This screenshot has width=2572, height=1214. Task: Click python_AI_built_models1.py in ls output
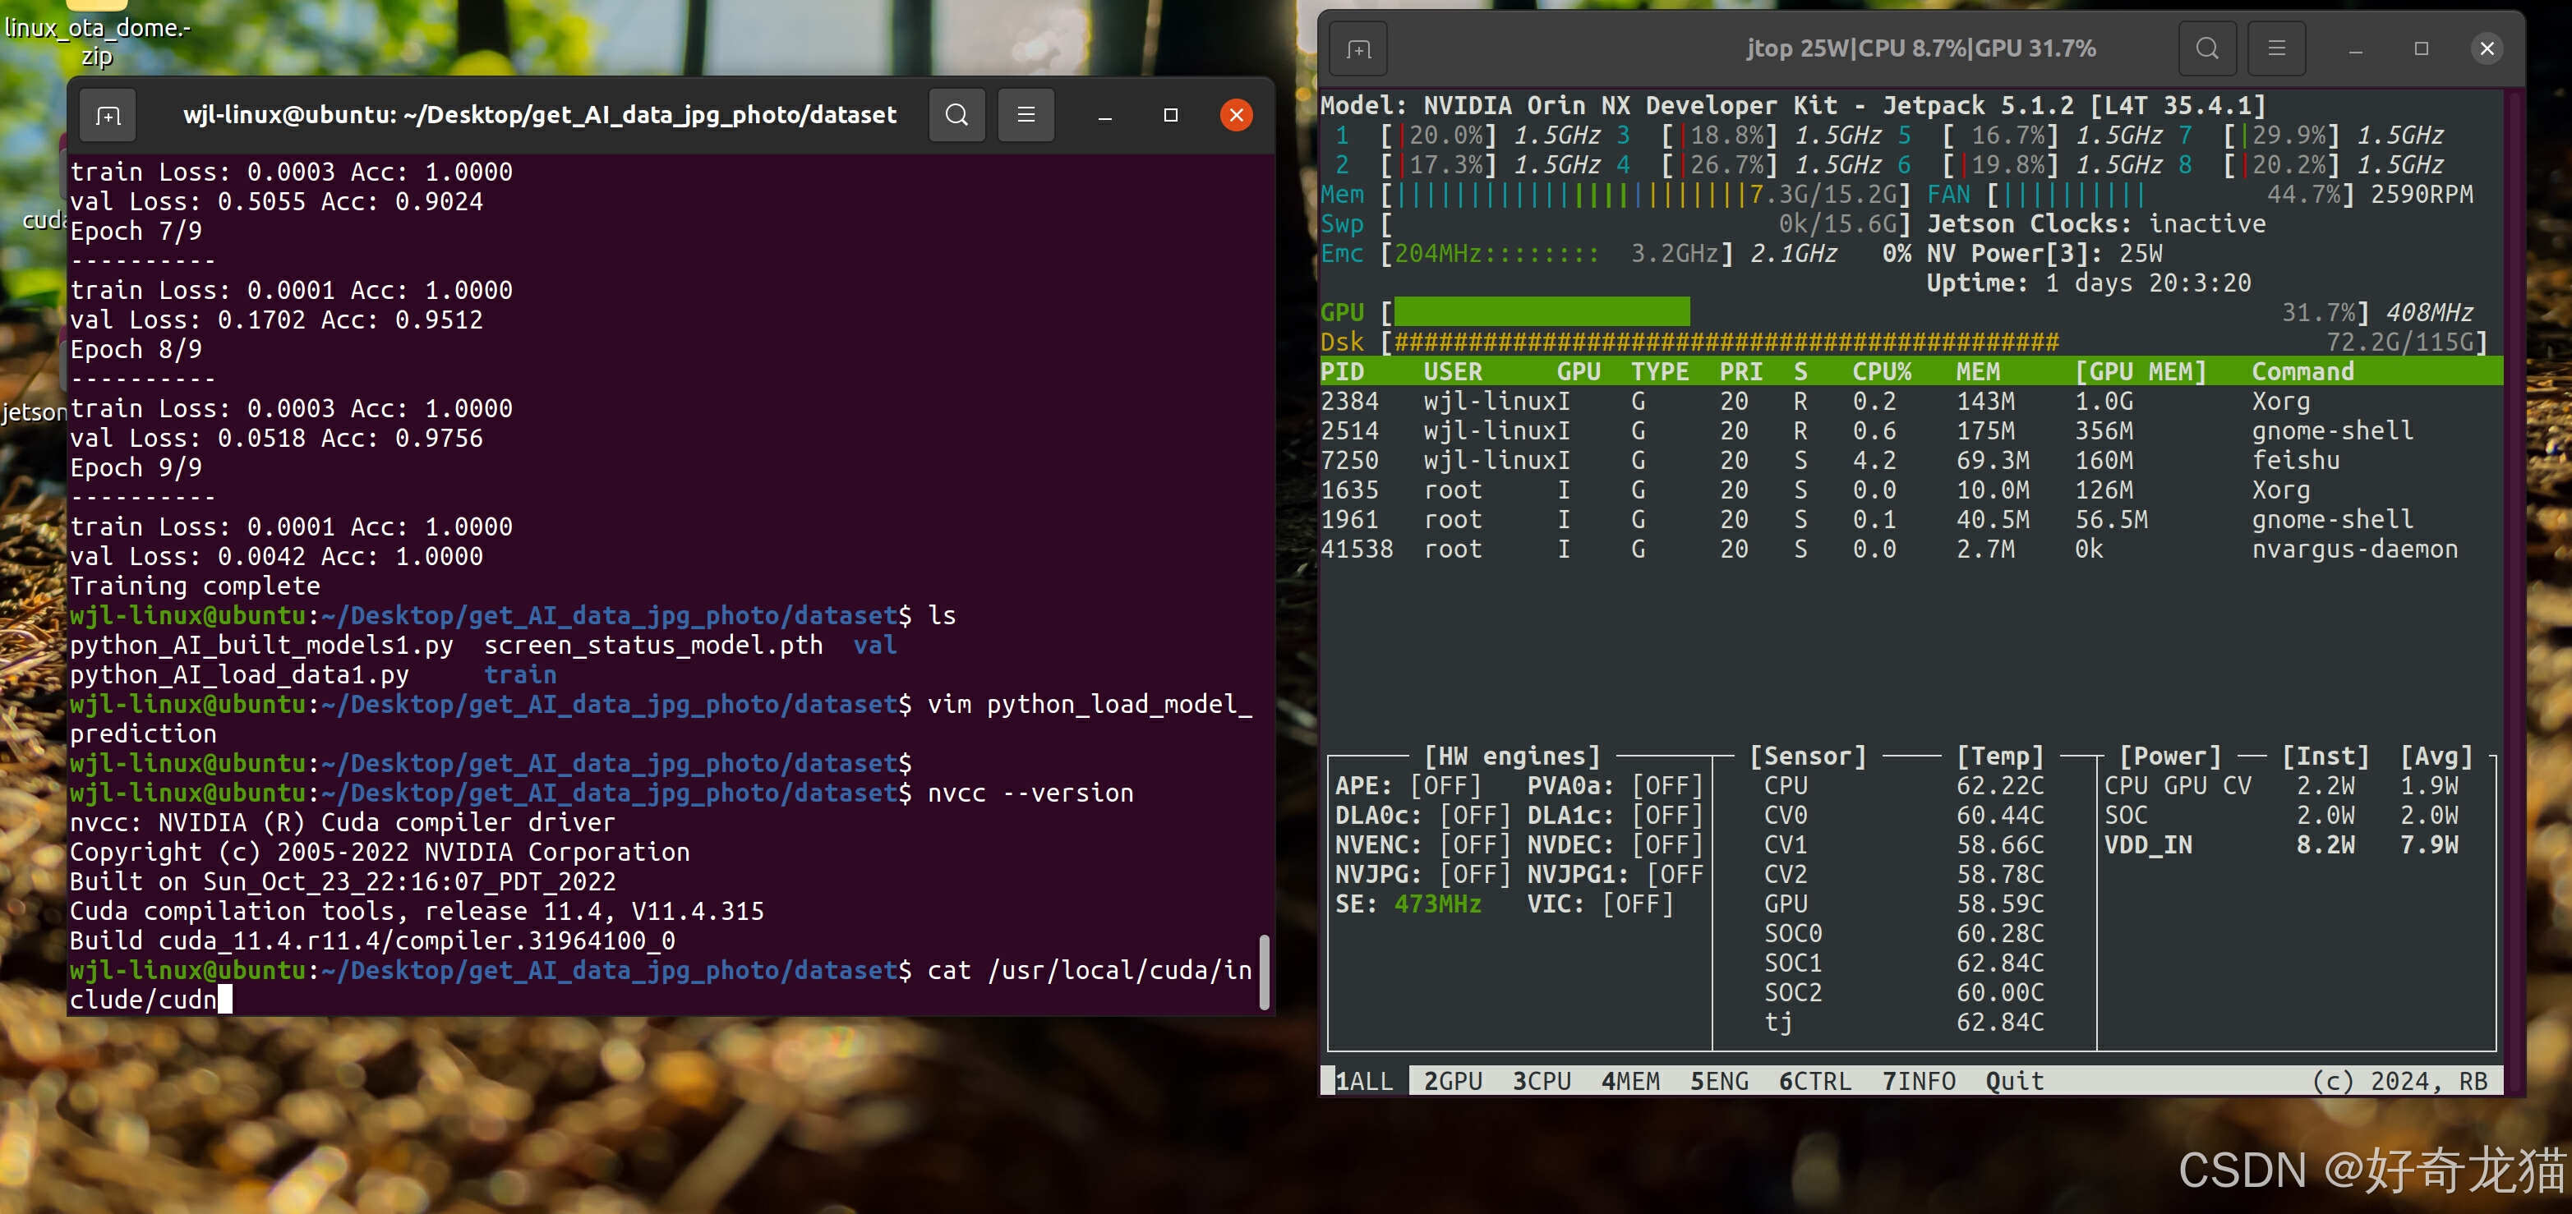point(261,645)
